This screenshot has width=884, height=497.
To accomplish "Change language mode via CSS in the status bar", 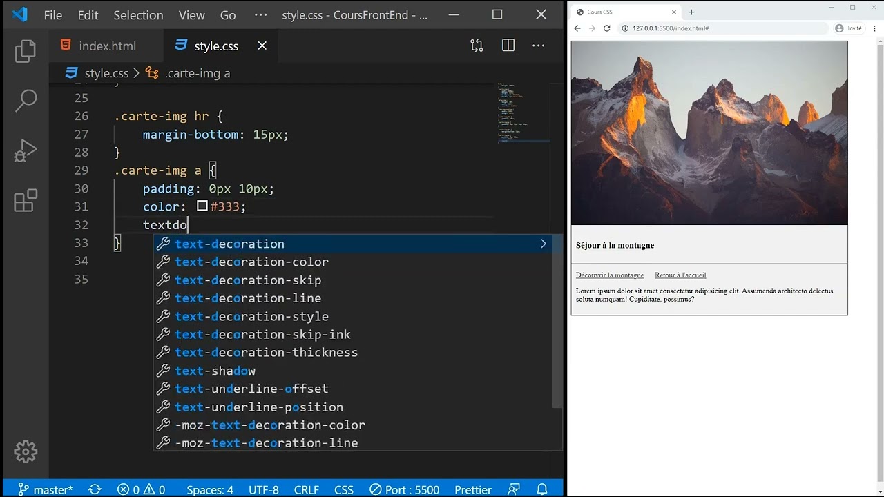I will (x=344, y=489).
